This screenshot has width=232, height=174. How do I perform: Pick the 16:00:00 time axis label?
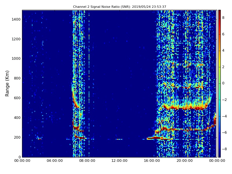152,161
